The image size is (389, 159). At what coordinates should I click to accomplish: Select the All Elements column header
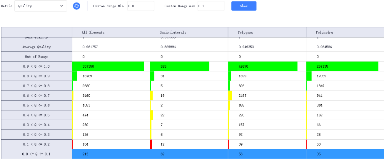111,32
